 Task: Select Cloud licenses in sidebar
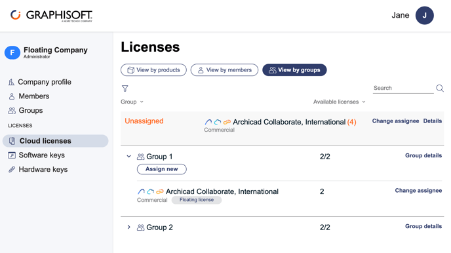point(56,141)
